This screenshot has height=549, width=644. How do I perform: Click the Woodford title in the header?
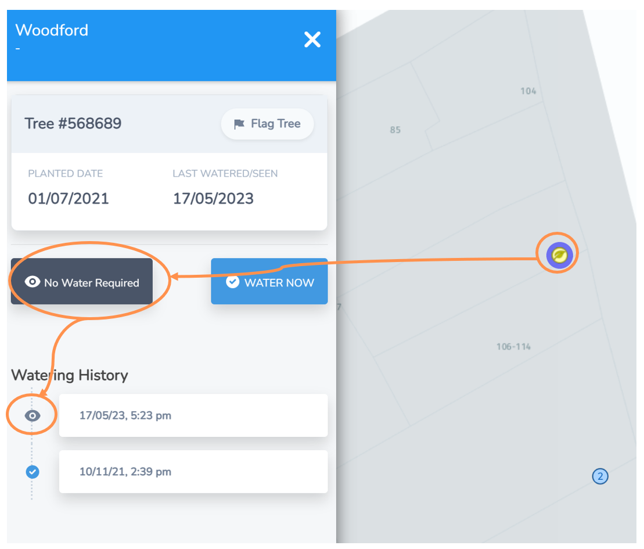click(x=52, y=30)
